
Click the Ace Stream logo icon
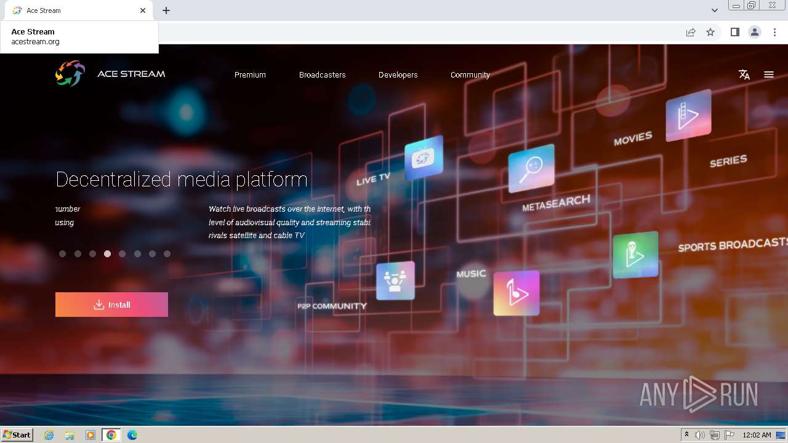pos(70,74)
